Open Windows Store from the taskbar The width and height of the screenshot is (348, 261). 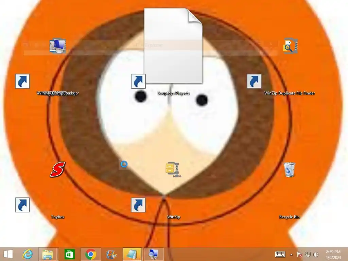pos(69,254)
